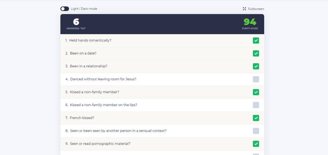Uncheck the 'Kissed a non-family member?' checkbox
The width and height of the screenshot is (328, 155).
tap(256, 92)
